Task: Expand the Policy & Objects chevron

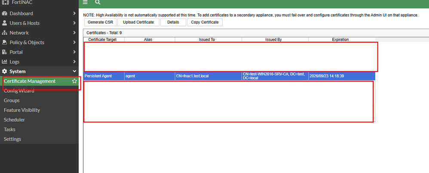Action: point(74,42)
